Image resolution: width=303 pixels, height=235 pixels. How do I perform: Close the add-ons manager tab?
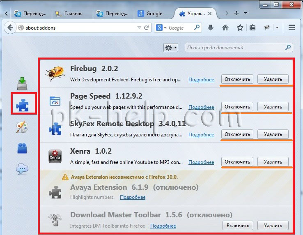pyautogui.click(x=210, y=14)
